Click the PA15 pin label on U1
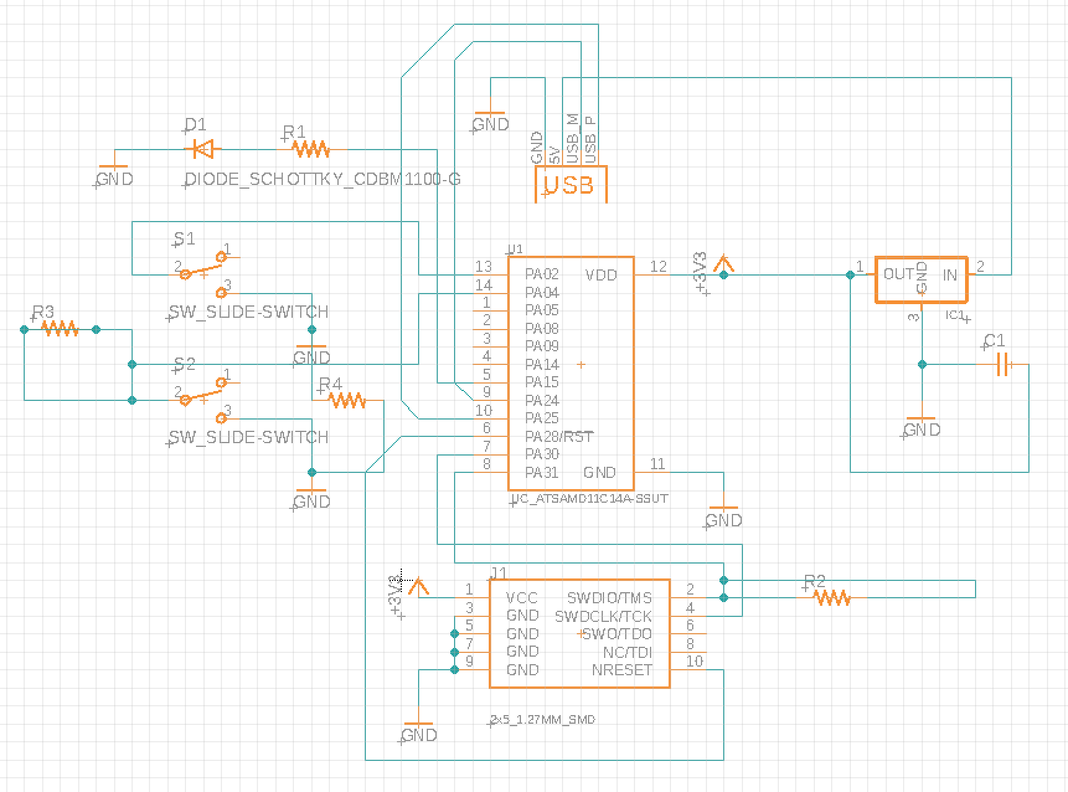The width and height of the screenshot is (1068, 792). pyautogui.click(x=542, y=382)
